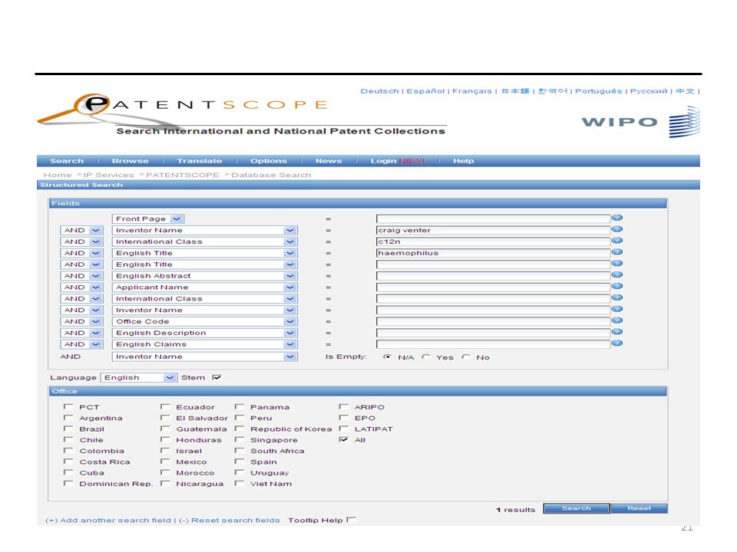Screen dimensions: 737x552
Task: Switch language to Français
Action: coord(472,91)
